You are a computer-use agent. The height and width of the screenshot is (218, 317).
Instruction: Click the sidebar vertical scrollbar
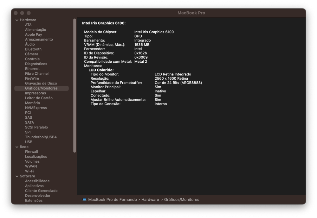click(74, 85)
